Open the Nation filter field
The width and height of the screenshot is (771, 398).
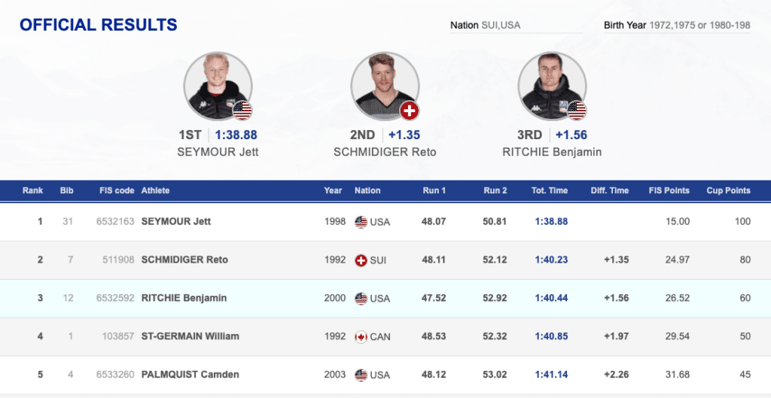[516, 26]
